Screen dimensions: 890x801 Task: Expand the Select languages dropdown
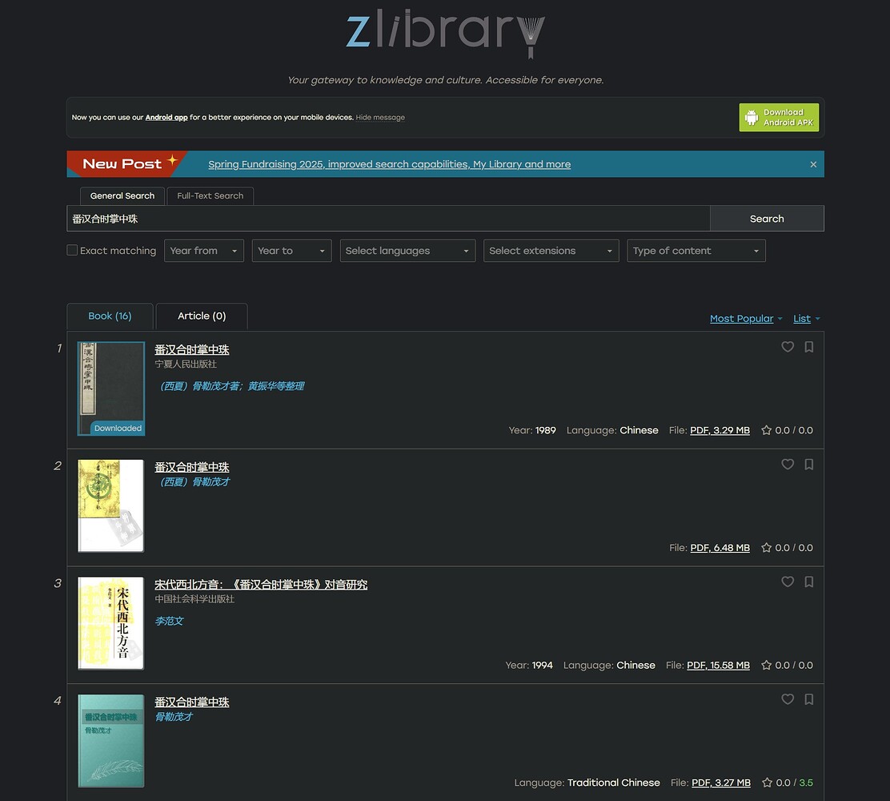point(407,251)
